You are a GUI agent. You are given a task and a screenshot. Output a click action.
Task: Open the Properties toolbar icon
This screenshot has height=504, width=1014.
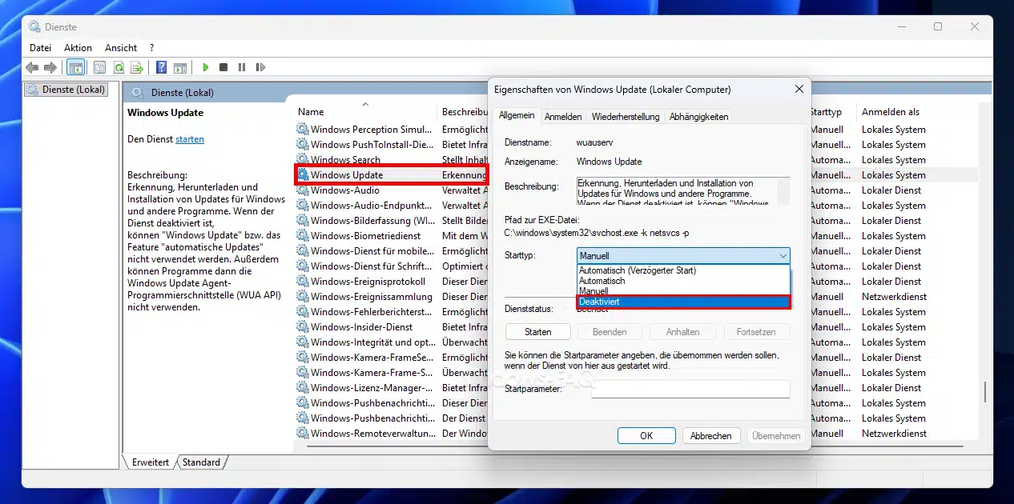[99, 68]
